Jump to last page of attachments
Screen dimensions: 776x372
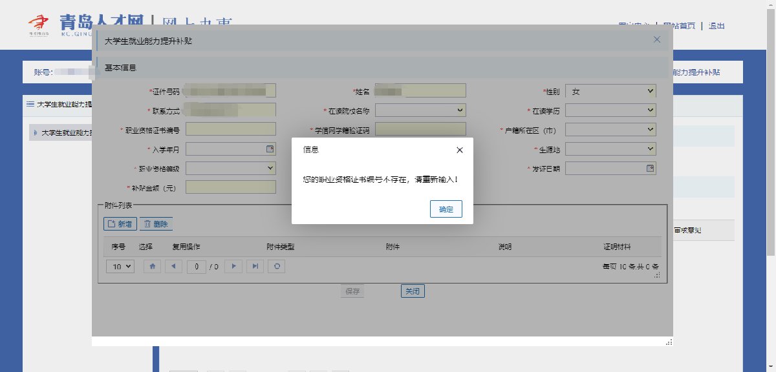coord(256,266)
